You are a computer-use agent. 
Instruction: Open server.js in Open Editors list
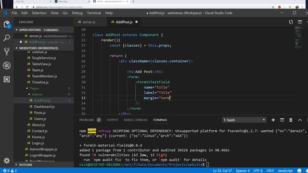click(x=44, y=36)
